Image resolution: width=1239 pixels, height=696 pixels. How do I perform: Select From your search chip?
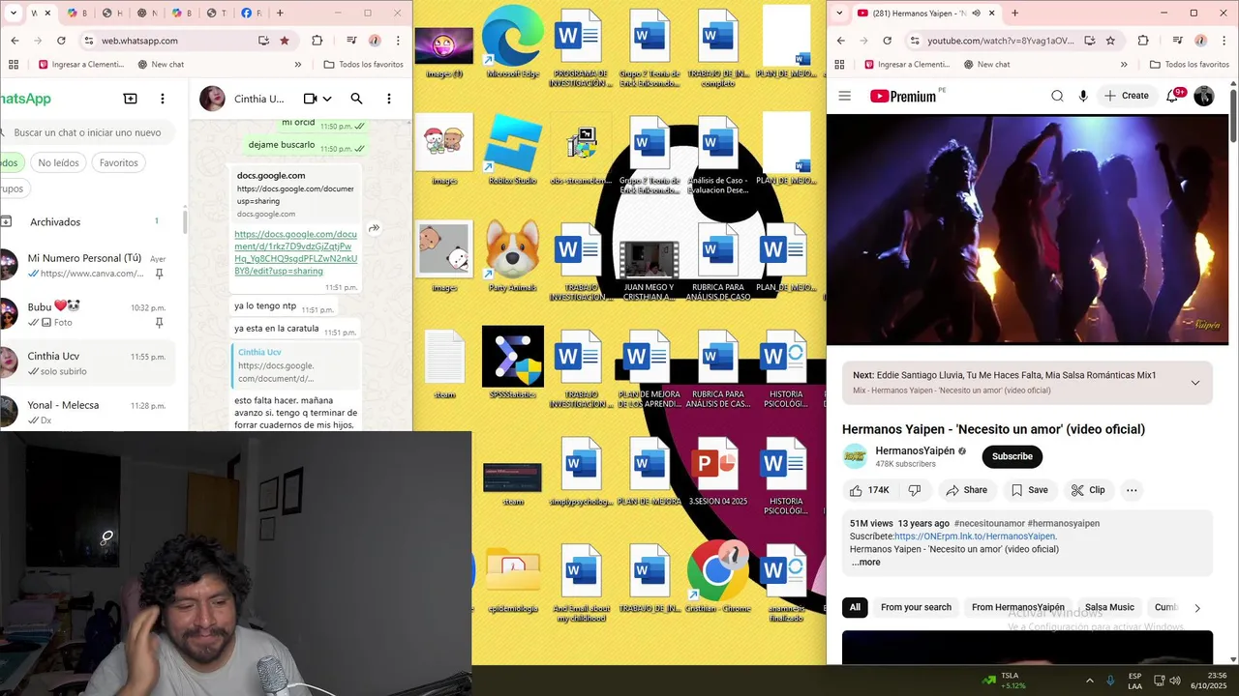[916, 607]
